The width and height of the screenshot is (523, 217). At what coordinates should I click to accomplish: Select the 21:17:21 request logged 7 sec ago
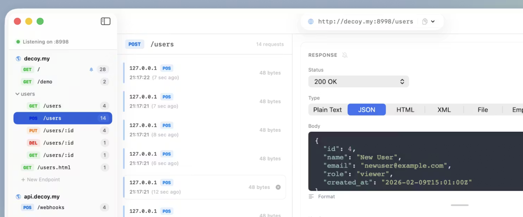click(x=205, y=101)
